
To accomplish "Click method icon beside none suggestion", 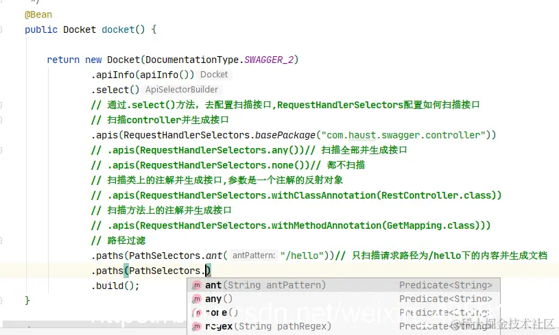I will (197, 312).
